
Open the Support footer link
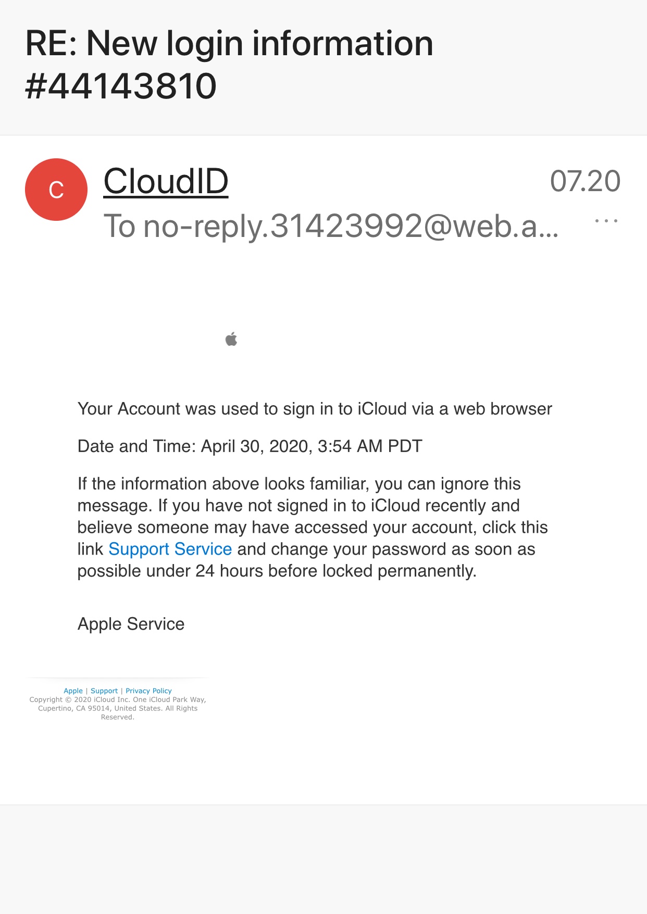(104, 691)
